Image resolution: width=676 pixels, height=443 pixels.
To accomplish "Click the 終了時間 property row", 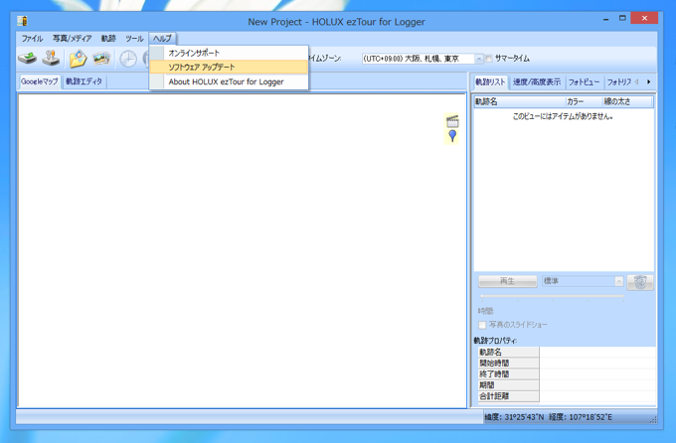I will point(567,374).
